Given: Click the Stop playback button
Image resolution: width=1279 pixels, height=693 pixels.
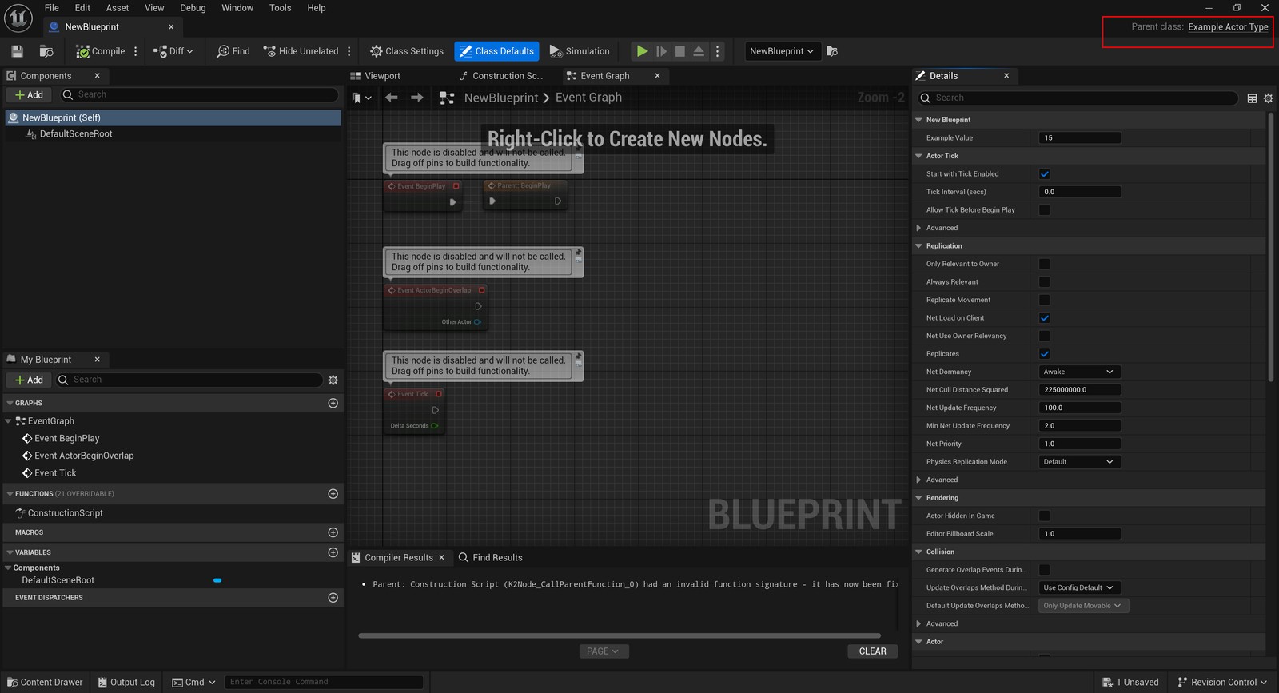Looking at the screenshot, I should 680,51.
